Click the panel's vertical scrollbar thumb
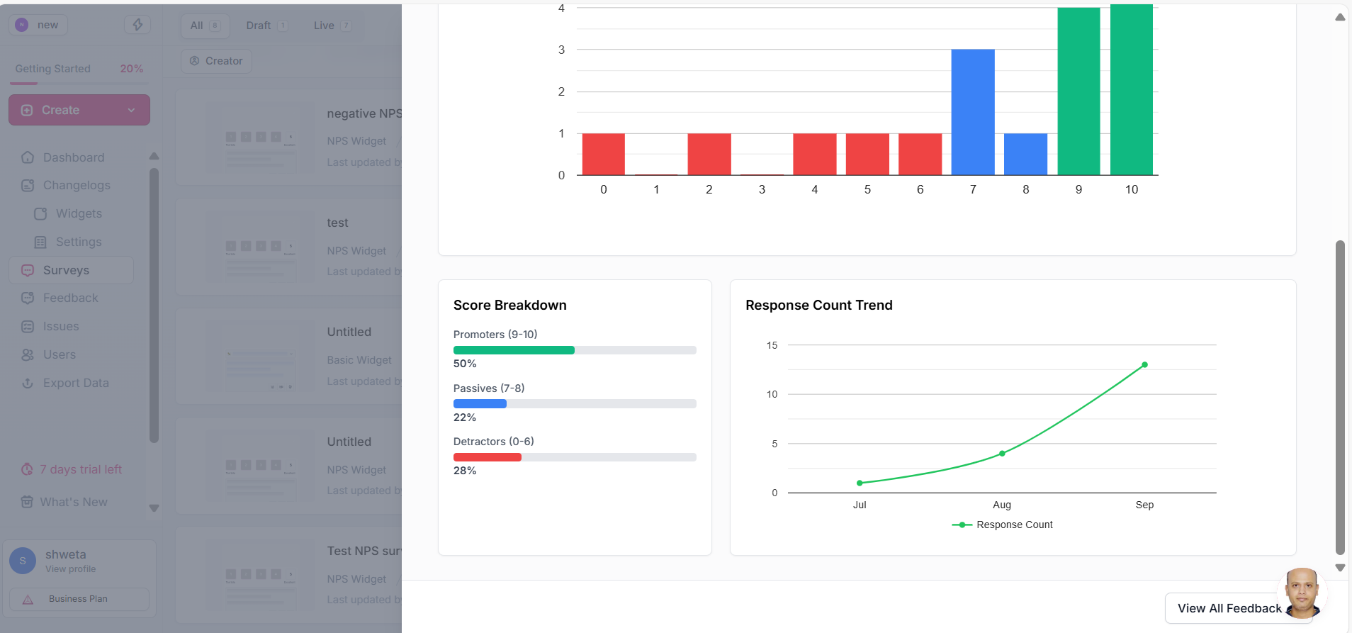 1339,397
